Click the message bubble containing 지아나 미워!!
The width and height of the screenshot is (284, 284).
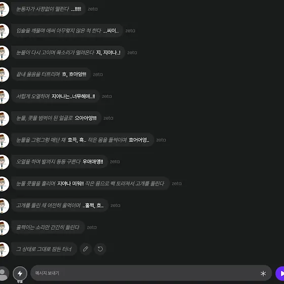pos(90,184)
